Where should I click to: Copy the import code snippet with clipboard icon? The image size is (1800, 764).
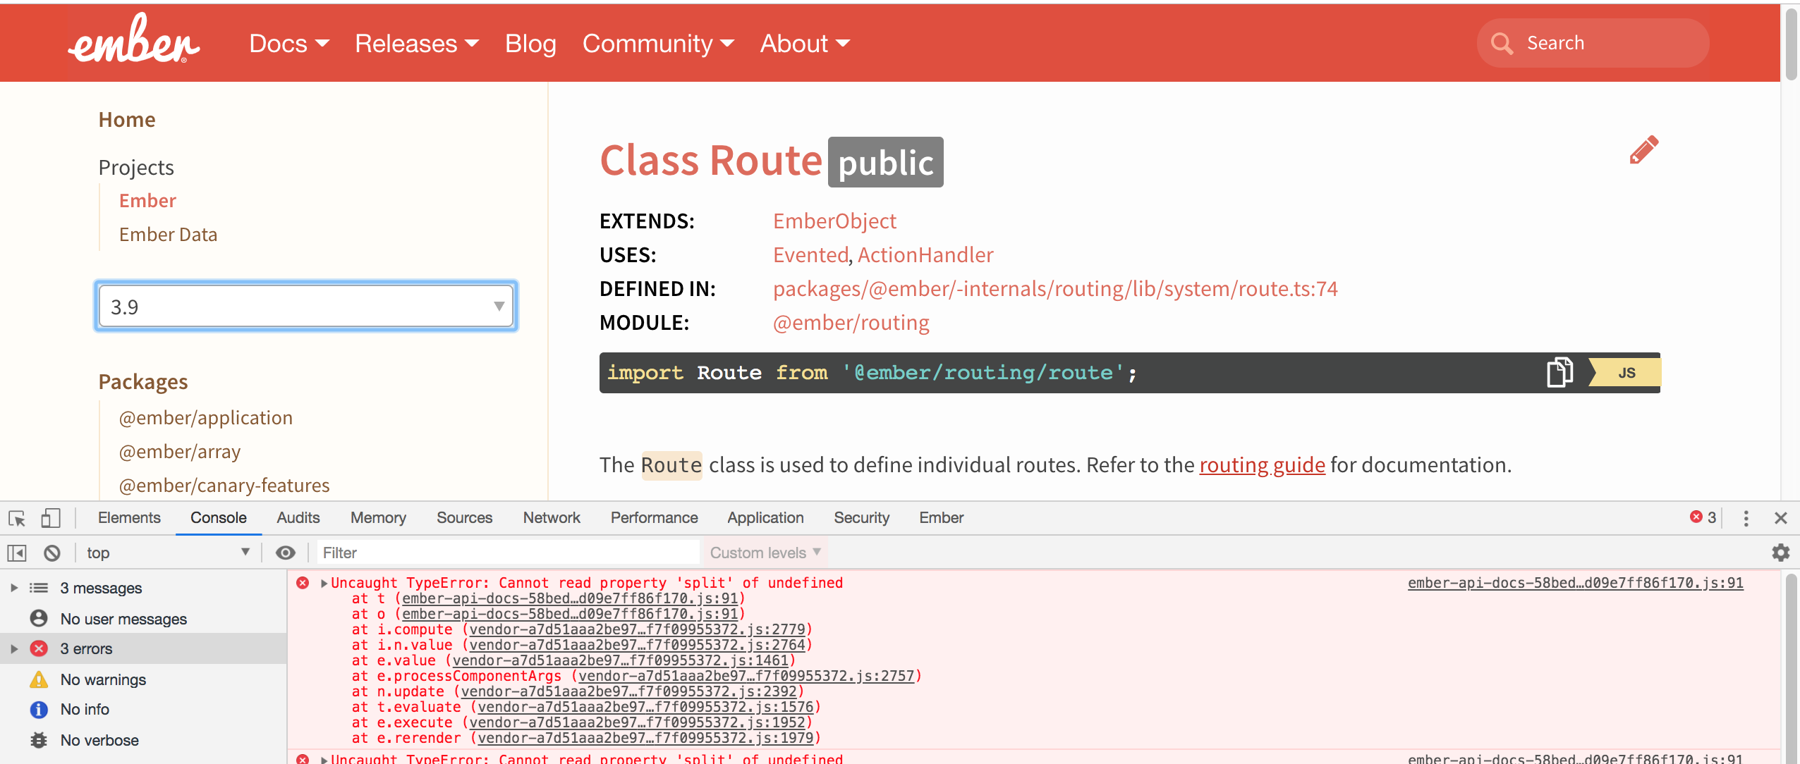1559,372
